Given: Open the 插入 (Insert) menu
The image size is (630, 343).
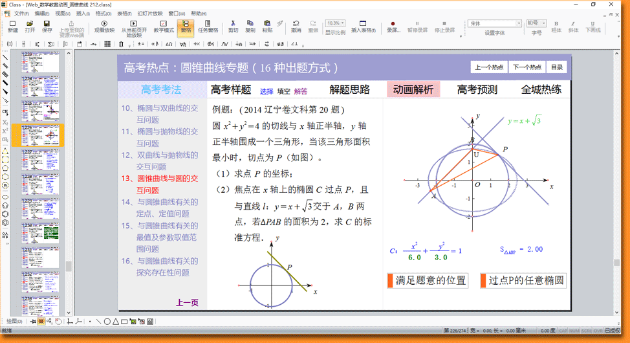Looking at the screenshot, I should tap(83, 13).
